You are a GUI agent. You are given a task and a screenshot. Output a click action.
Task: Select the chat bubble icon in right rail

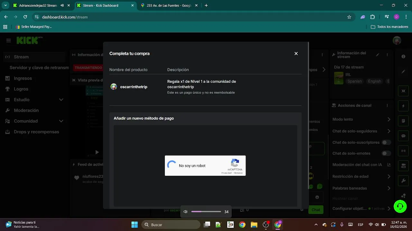click(403, 136)
